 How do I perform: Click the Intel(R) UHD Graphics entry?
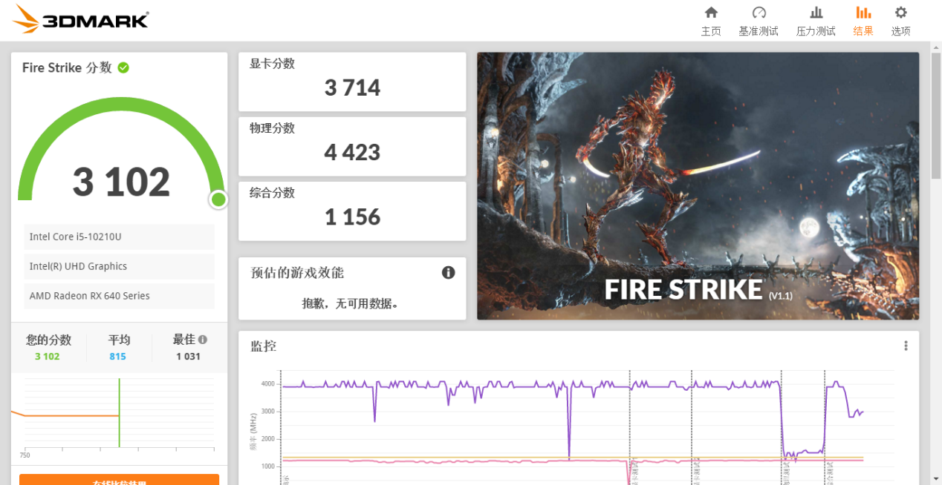119,266
